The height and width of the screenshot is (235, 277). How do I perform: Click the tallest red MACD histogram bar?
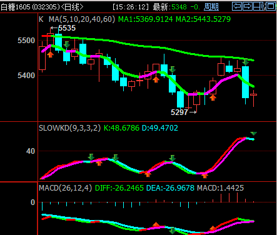tap(237, 197)
